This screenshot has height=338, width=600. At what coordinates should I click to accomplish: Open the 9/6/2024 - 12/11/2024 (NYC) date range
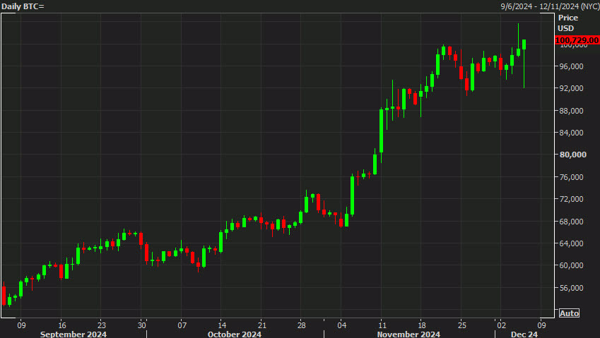550,6
